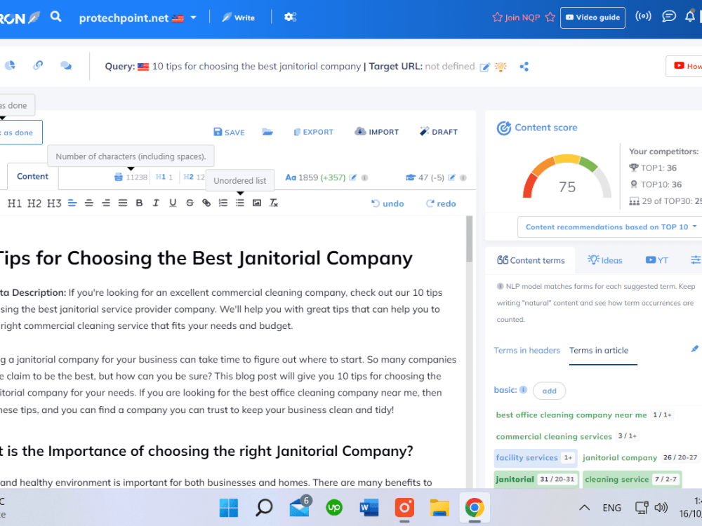Image resolution: width=702 pixels, height=526 pixels.
Task: Click the lightbulb icon beside Target URL
Action: 501,67
